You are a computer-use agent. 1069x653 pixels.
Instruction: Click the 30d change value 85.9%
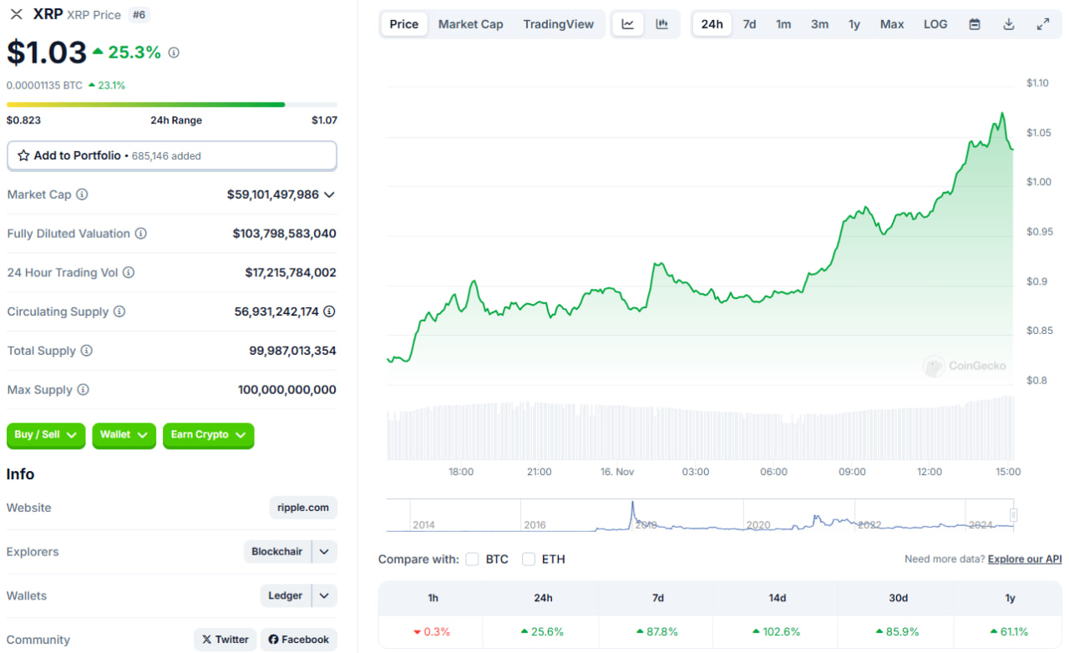pos(896,632)
